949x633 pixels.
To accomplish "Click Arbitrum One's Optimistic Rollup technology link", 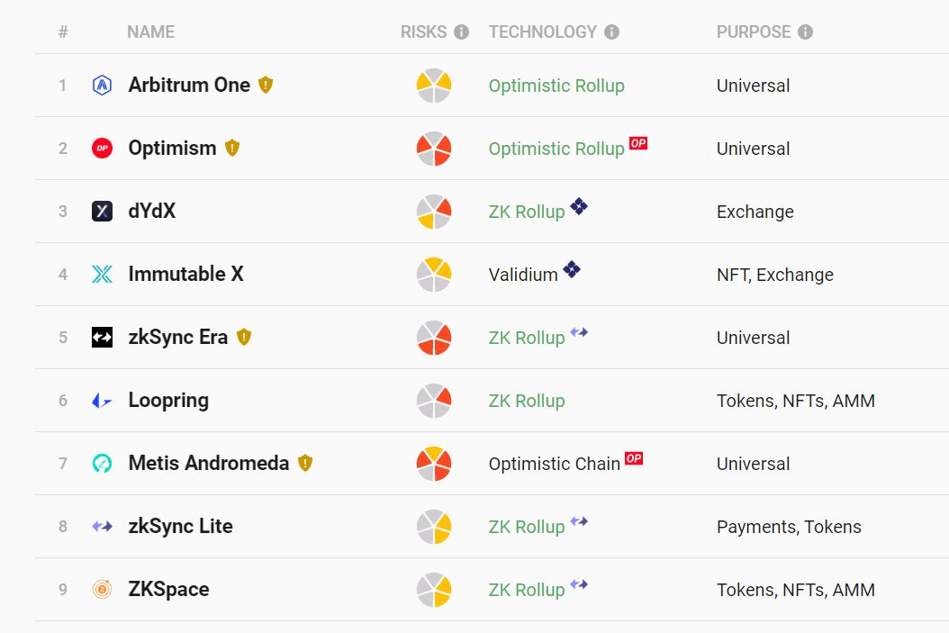I will pyautogui.click(x=556, y=86).
